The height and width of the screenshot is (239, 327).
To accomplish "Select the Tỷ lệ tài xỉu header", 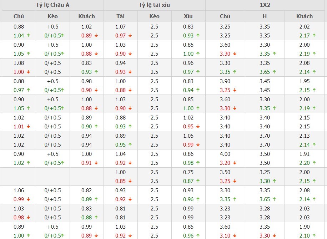I will [x=154, y=5].
